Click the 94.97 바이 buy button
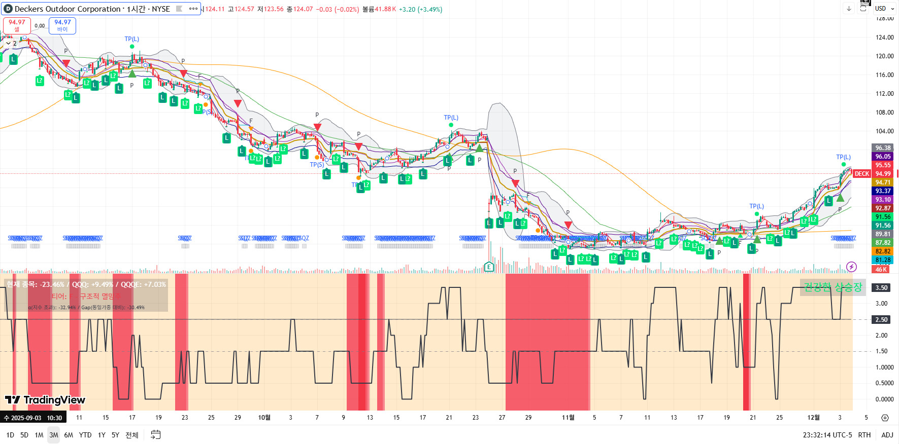 tap(62, 26)
